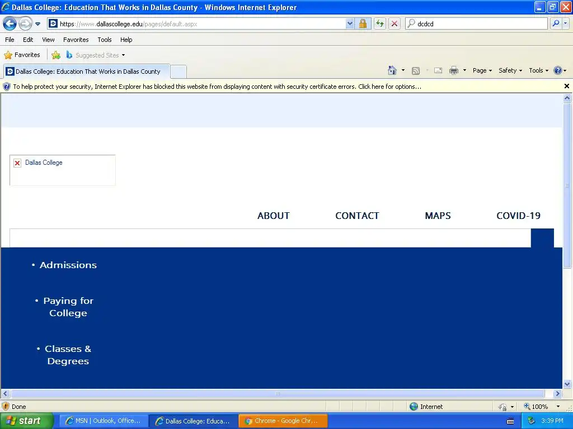Click the blue Help question mark icon
The image size is (573, 429).
(558, 70)
